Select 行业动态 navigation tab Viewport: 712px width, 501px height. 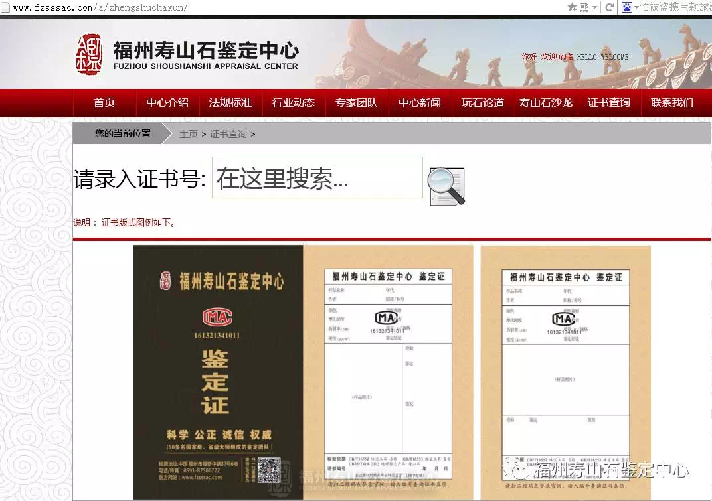[x=294, y=103]
